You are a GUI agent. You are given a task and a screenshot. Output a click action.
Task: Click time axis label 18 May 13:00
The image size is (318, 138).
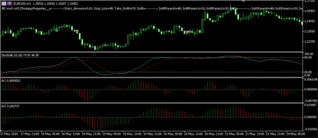[x=71, y=134]
